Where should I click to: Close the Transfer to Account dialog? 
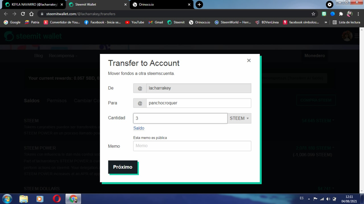pyautogui.click(x=249, y=60)
